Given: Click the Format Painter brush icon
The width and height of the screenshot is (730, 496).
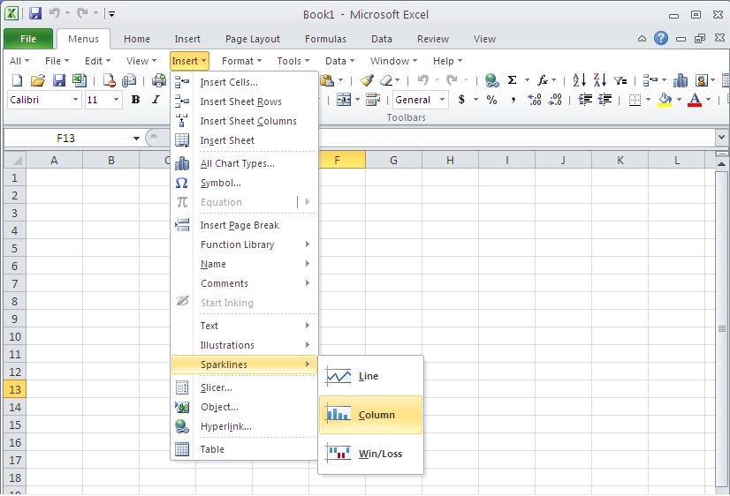Looking at the screenshot, I should point(367,80).
